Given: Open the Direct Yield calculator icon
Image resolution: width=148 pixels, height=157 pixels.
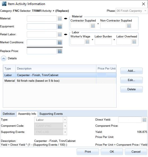Looking at the screenshot, I should click(x=144, y=120).
